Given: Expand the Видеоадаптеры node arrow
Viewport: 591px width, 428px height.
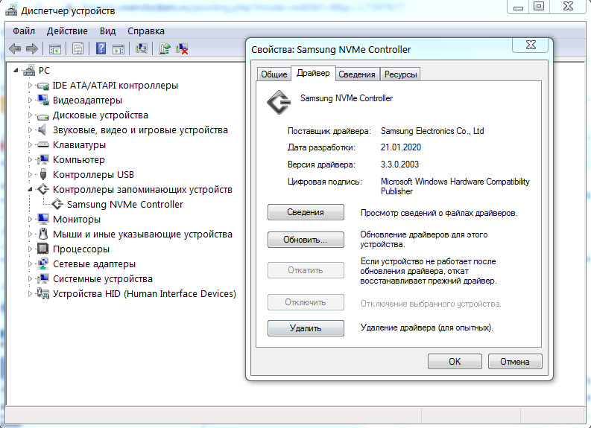Looking at the screenshot, I should point(30,100).
